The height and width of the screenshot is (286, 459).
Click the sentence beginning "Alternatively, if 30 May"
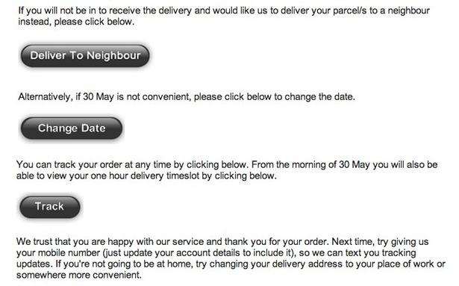187,96
